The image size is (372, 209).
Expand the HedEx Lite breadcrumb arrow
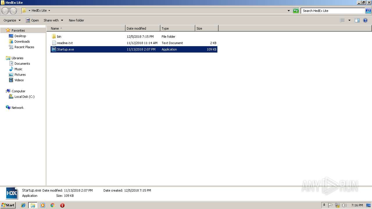tap(49, 11)
